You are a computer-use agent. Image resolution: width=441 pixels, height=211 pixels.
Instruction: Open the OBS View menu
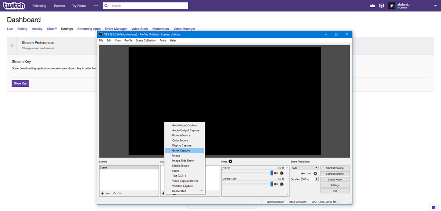(118, 40)
